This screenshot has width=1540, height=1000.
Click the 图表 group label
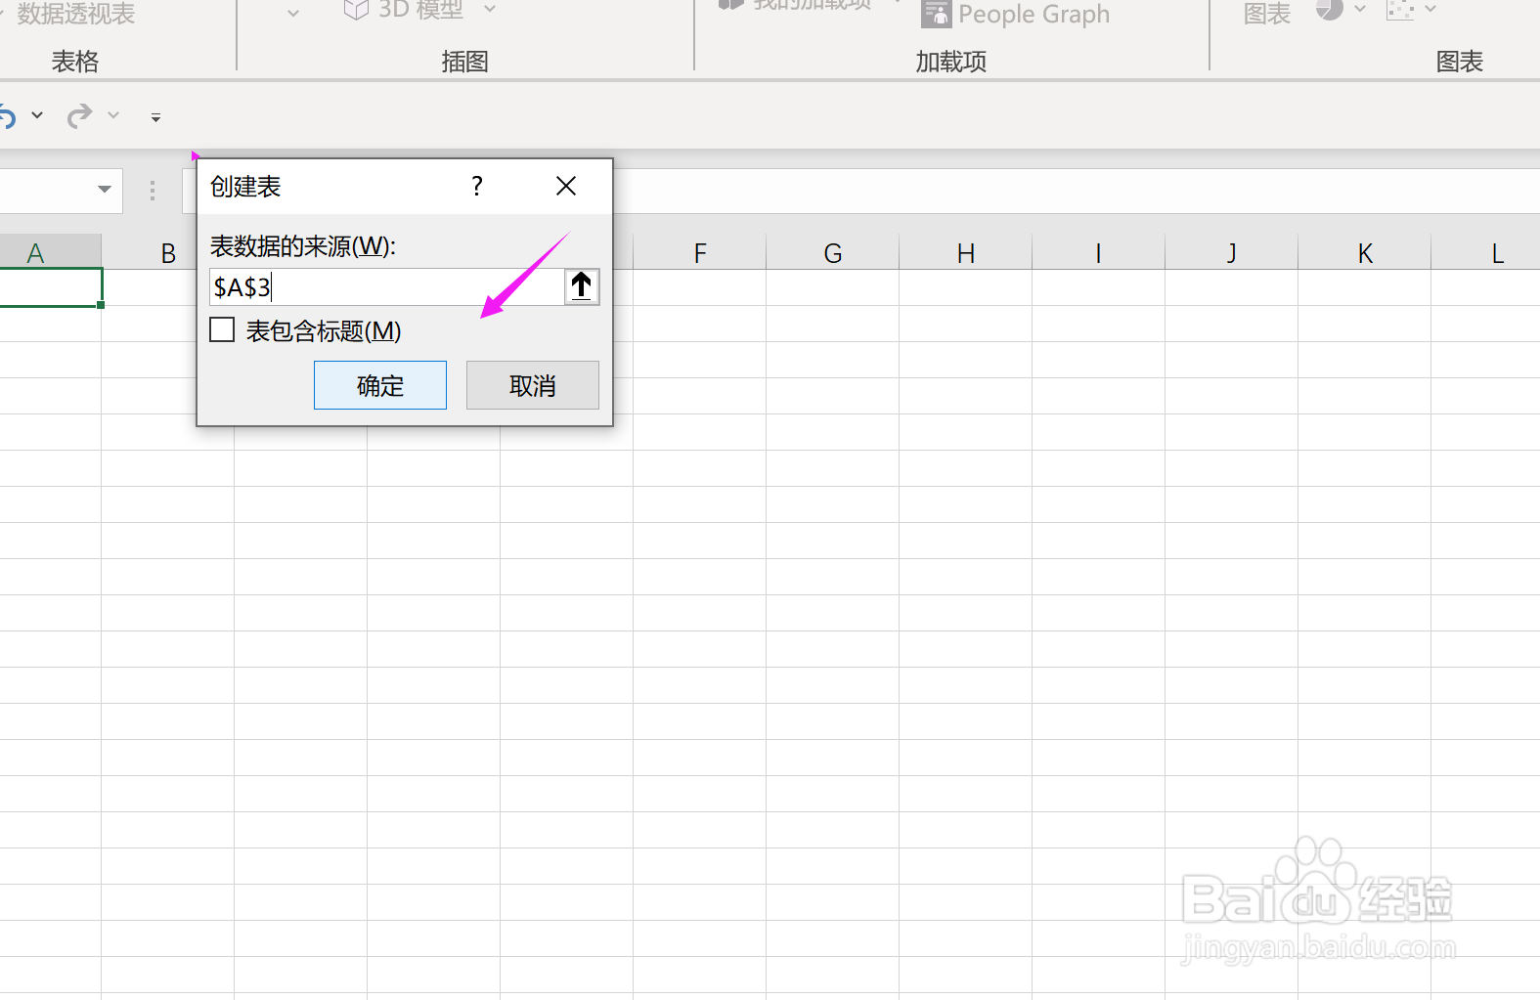coord(1460,62)
